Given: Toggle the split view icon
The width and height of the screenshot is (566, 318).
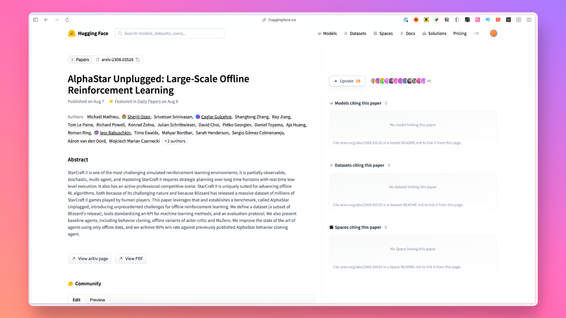Looking at the screenshot, I should click(529, 20).
